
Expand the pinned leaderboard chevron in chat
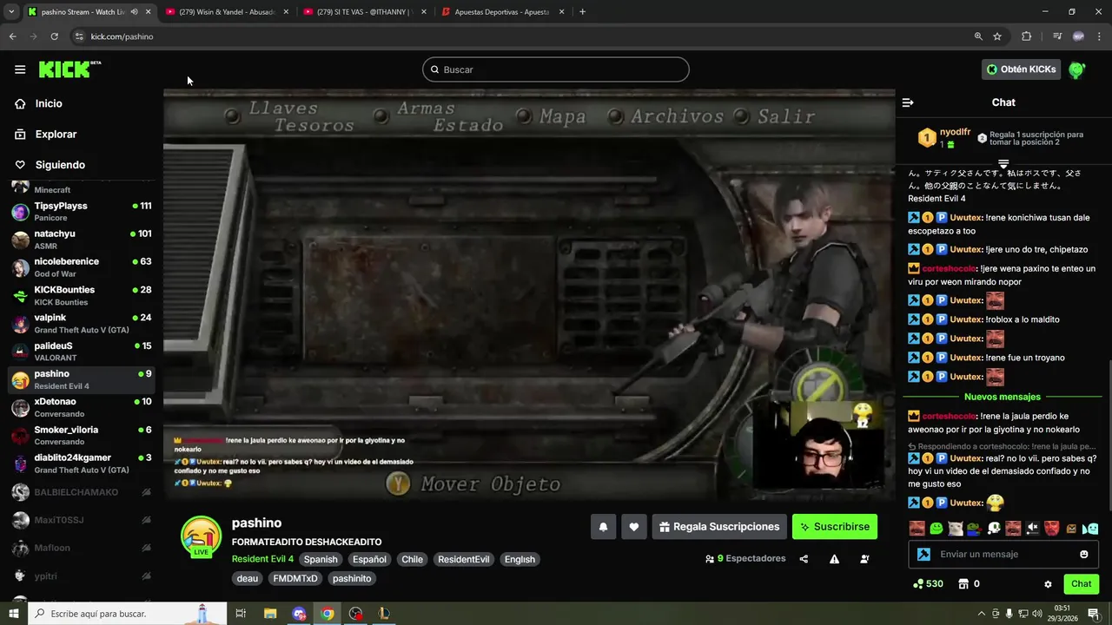(x=1003, y=163)
